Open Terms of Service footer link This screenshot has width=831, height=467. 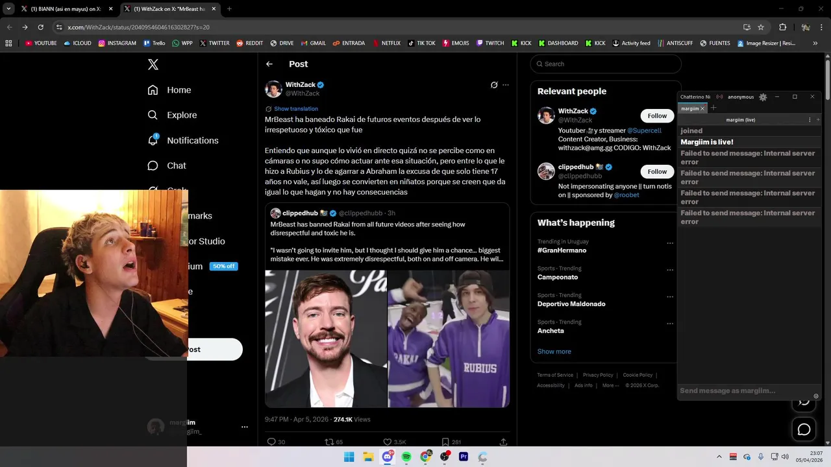point(555,375)
